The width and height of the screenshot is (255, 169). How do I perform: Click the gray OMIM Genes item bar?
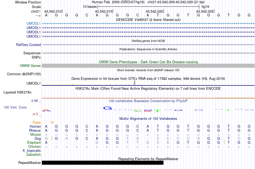pos(148,66)
